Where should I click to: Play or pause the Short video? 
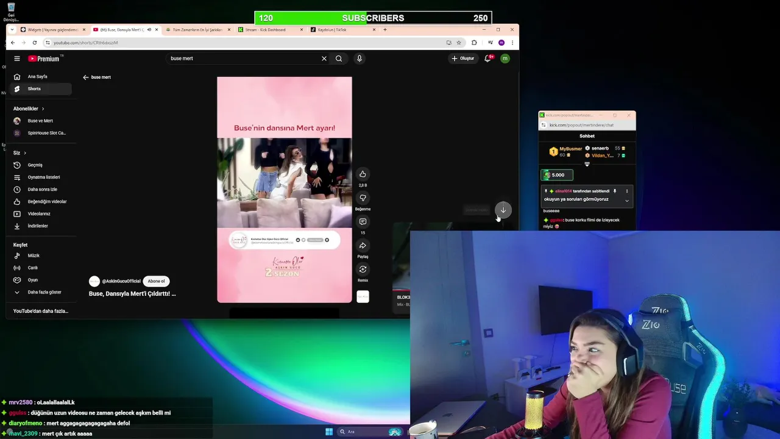click(285, 190)
